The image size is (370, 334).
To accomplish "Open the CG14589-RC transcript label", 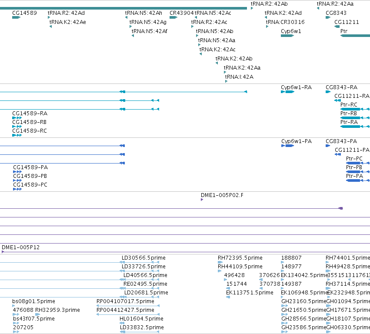I will (30, 131).
